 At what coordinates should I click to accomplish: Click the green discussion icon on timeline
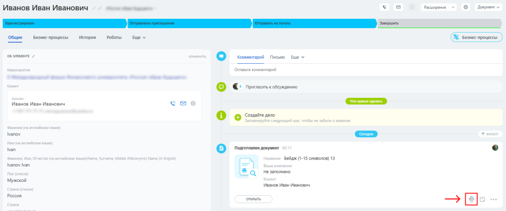click(221, 86)
